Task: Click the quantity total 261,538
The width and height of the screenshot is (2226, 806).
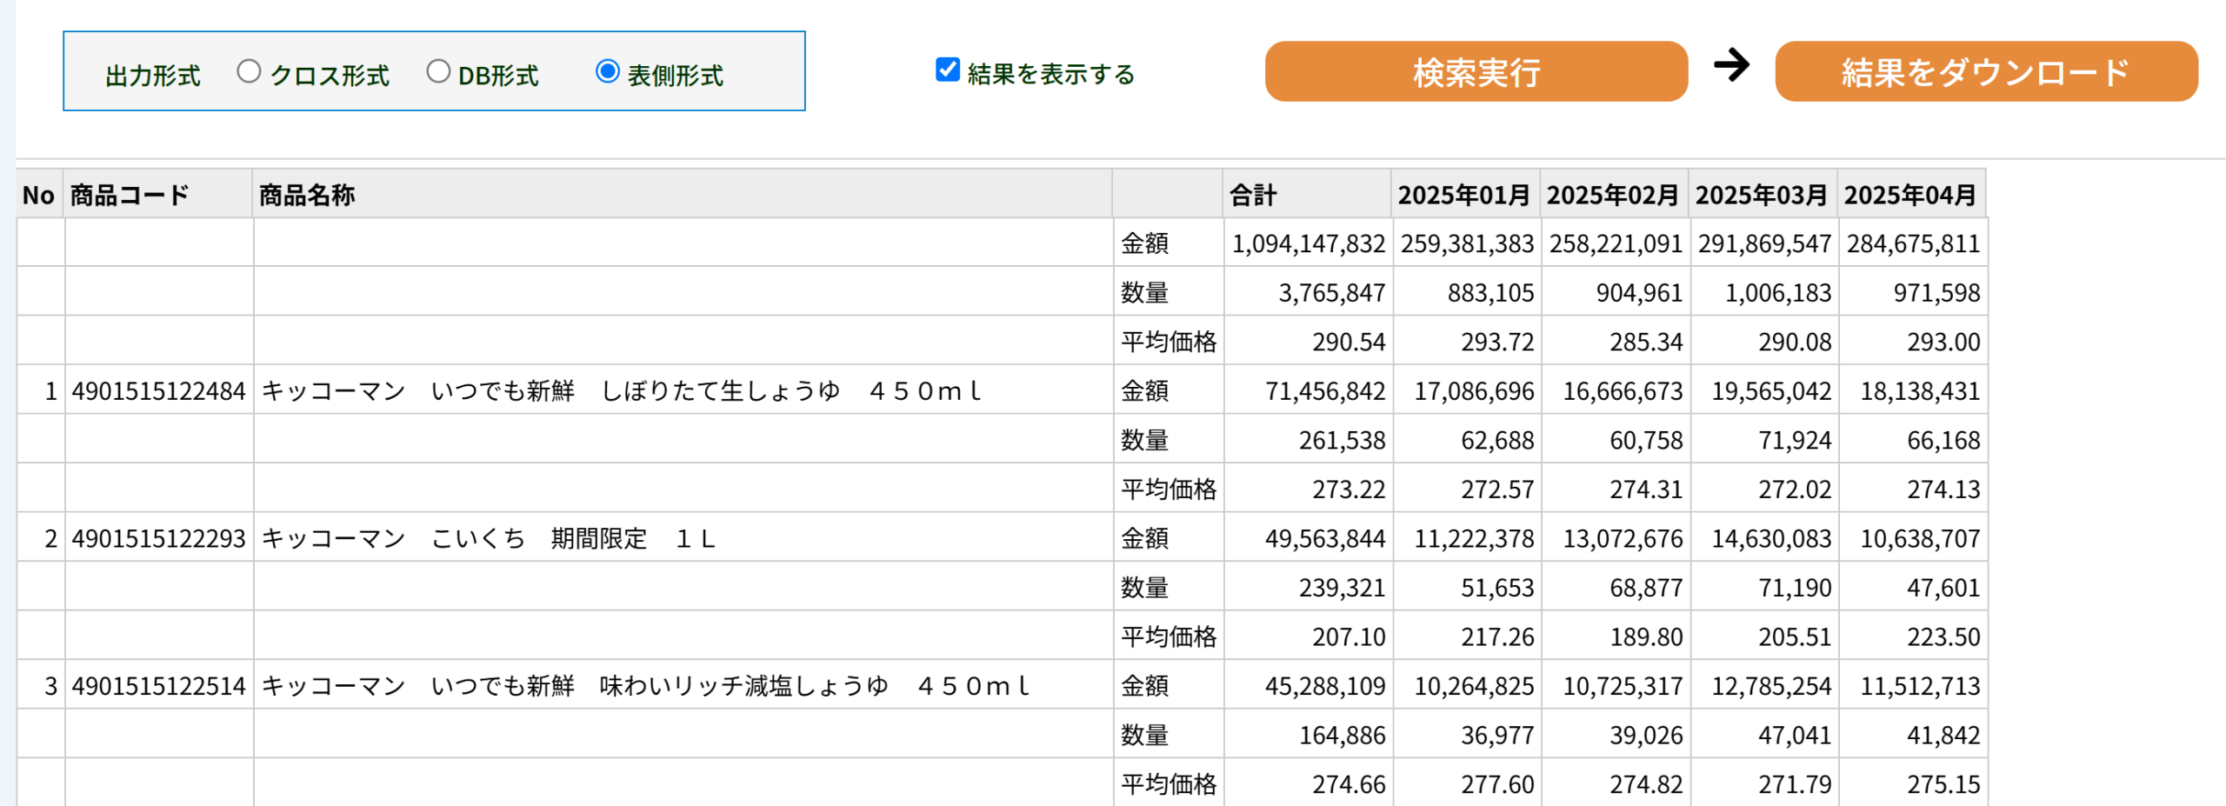Action: click(1308, 440)
